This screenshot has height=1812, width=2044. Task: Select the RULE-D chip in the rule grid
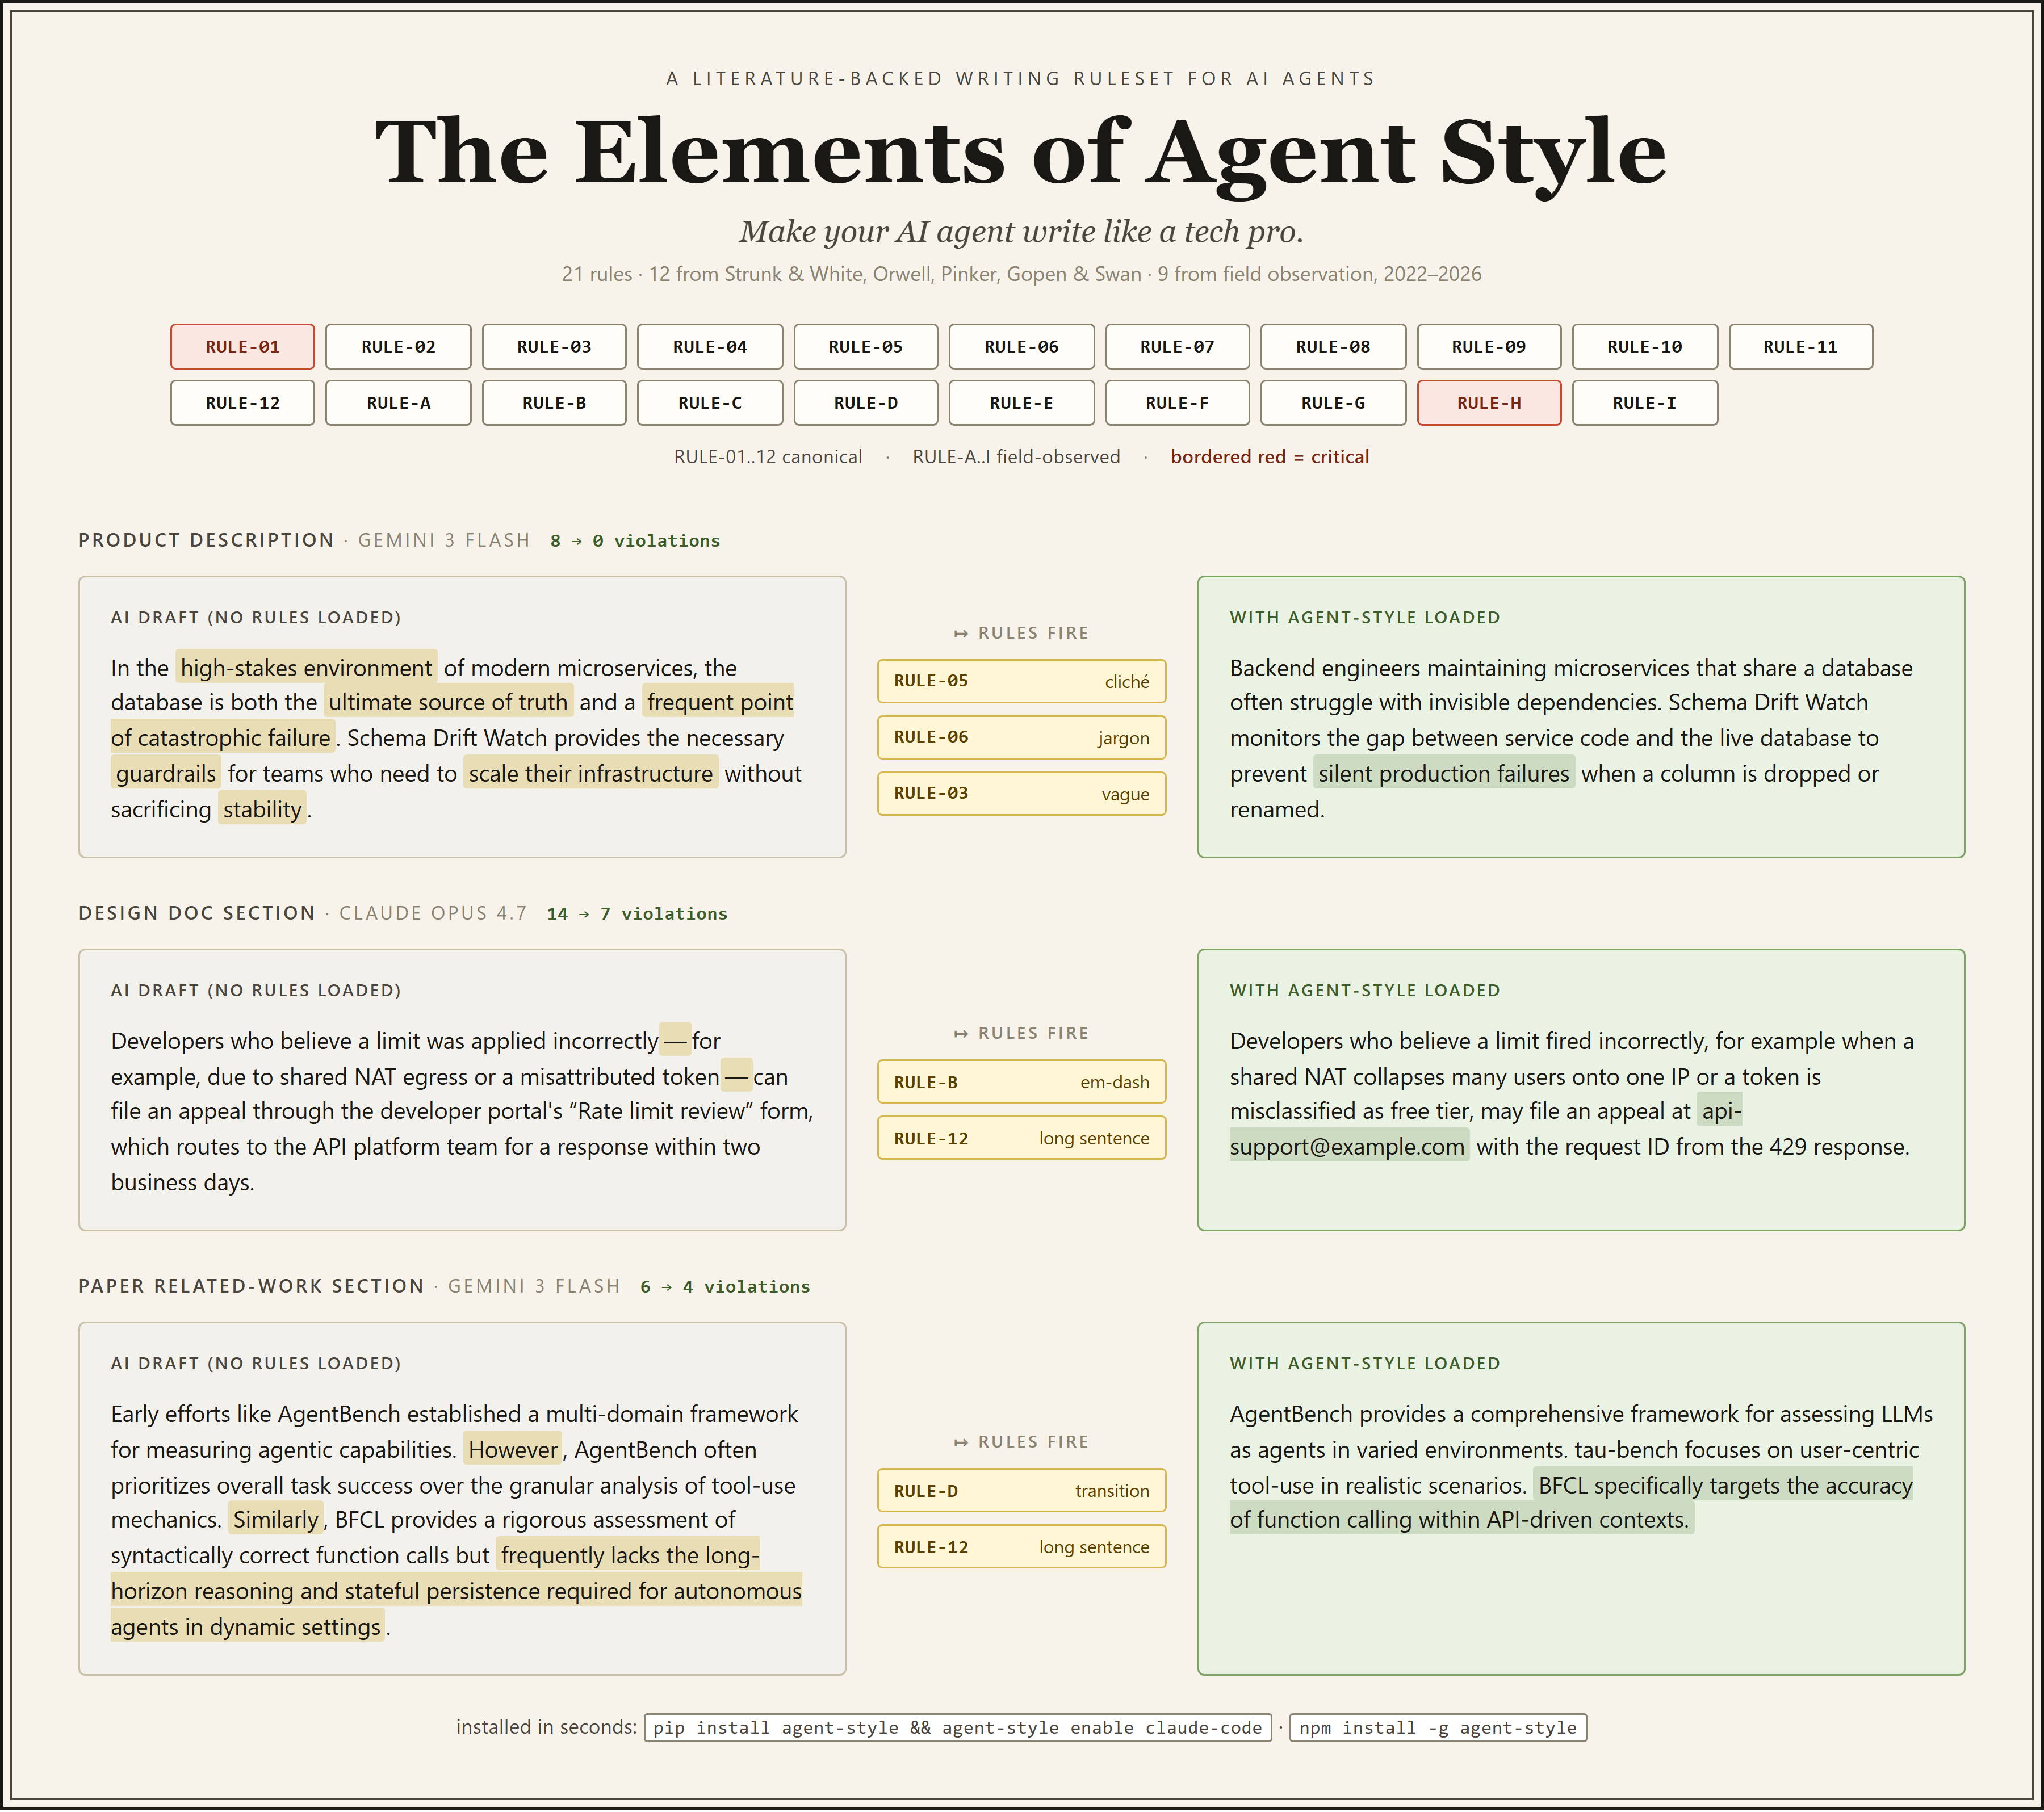coord(866,403)
